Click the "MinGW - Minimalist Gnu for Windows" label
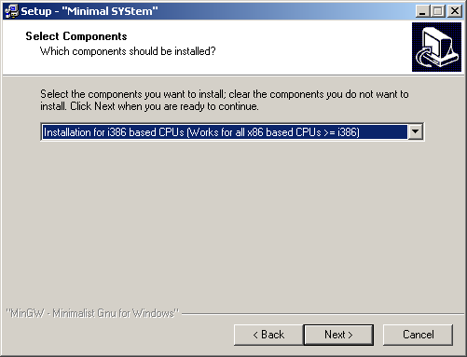The width and height of the screenshot is (467, 357). pyautogui.click(x=93, y=313)
